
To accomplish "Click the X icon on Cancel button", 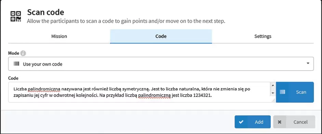I will point(279,122).
